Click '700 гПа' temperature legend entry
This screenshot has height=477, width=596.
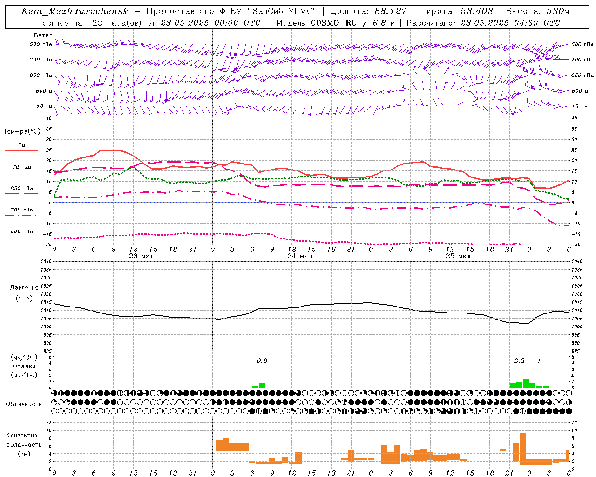click(x=22, y=210)
